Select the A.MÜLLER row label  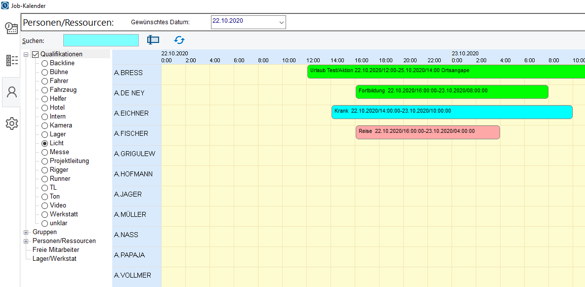tap(130, 214)
